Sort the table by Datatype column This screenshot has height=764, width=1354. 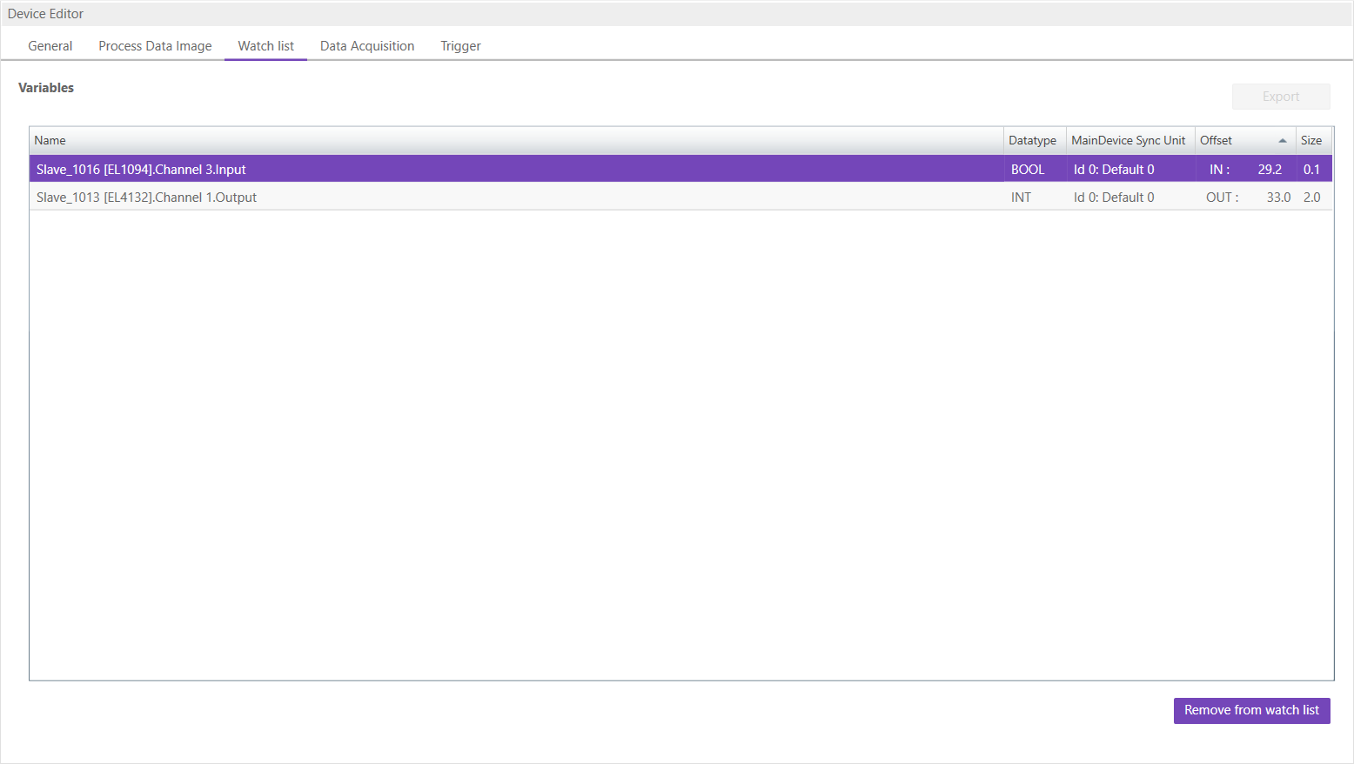(x=1033, y=140)
